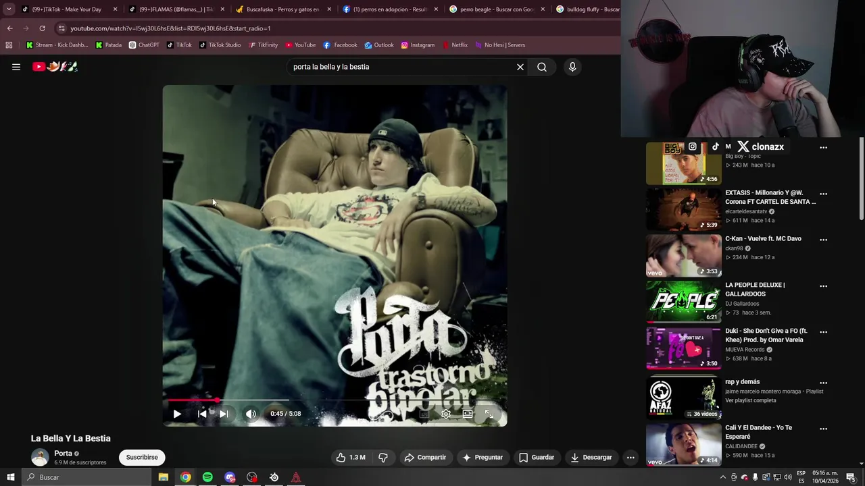
Task: Subscribe to Porta with Suscribirse
Action: tap(142, 457)
